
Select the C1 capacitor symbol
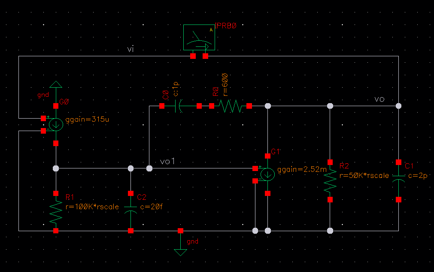tap(399, 180)
